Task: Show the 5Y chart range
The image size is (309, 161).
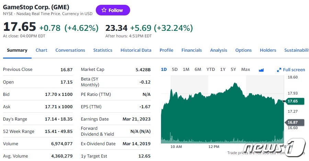Action: [233, 70]
